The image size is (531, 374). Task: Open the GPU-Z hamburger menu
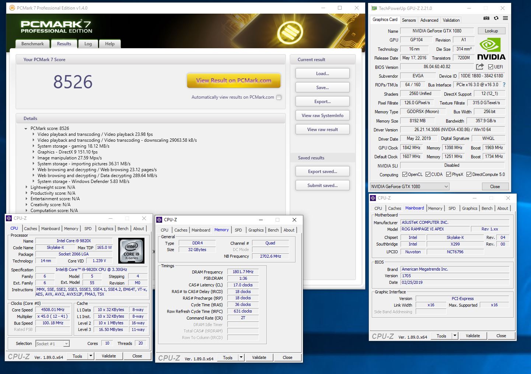[x=505, y=18]
